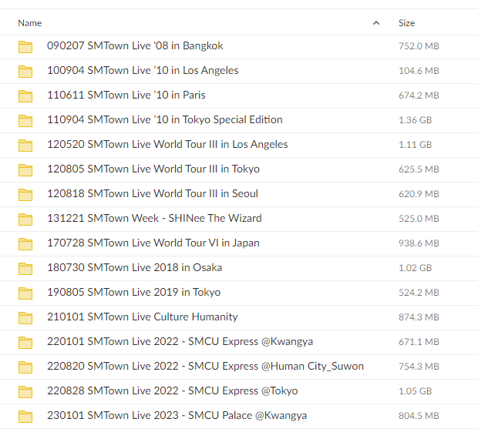Open 100904 SMTown Live '10 in Los Angeles
This screenshot has width=478, height=439.
(x=143, y=70)
